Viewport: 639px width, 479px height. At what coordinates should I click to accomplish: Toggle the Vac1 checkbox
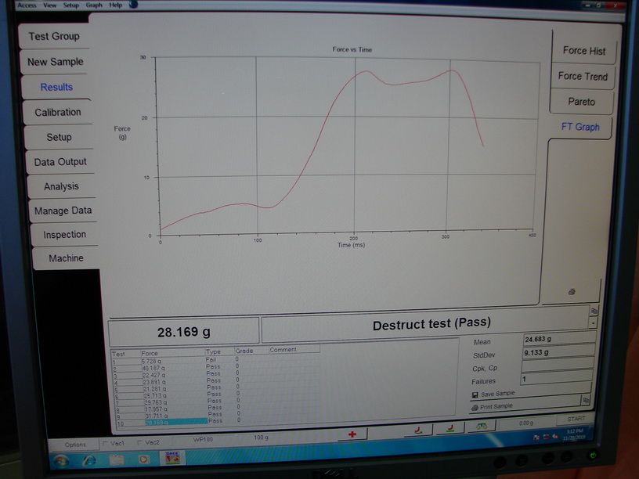[x=106, y=443]
